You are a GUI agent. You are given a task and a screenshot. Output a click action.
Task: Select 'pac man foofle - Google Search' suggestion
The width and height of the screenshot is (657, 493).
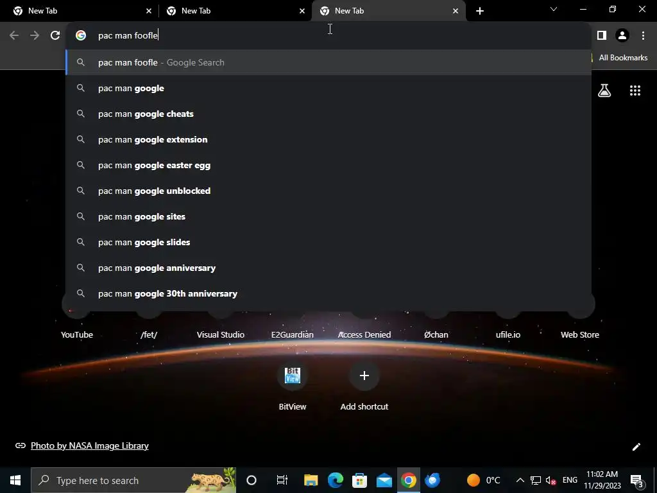[328, 62]
